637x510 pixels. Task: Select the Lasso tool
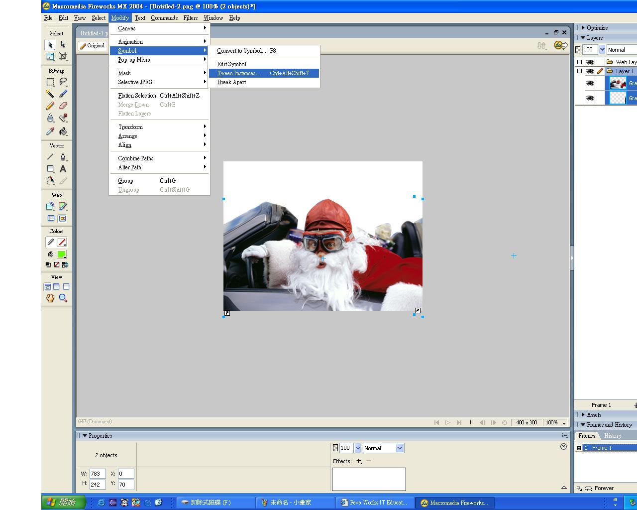coord(63,82)
